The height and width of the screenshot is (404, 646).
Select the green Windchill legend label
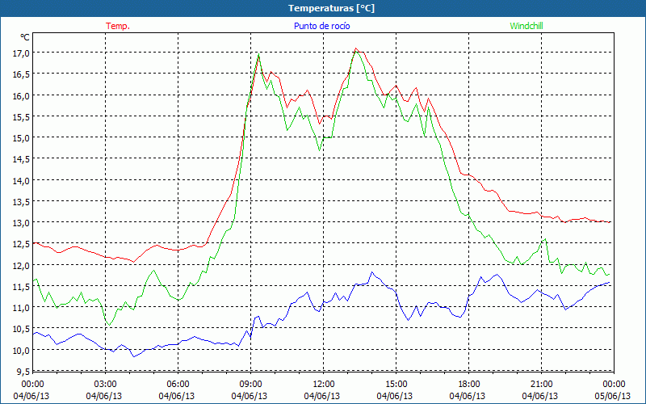click(526, 26)
